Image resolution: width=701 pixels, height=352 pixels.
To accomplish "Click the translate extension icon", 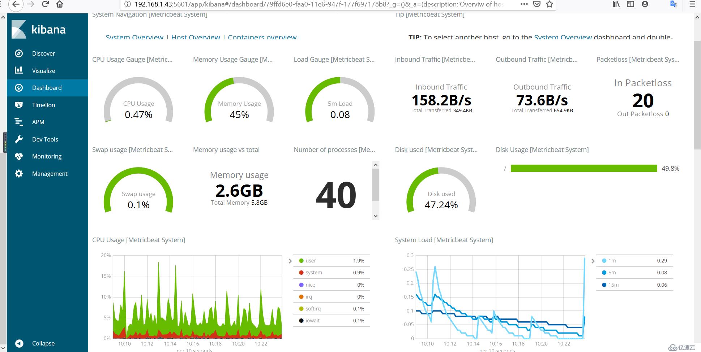I will click(673, 4).
